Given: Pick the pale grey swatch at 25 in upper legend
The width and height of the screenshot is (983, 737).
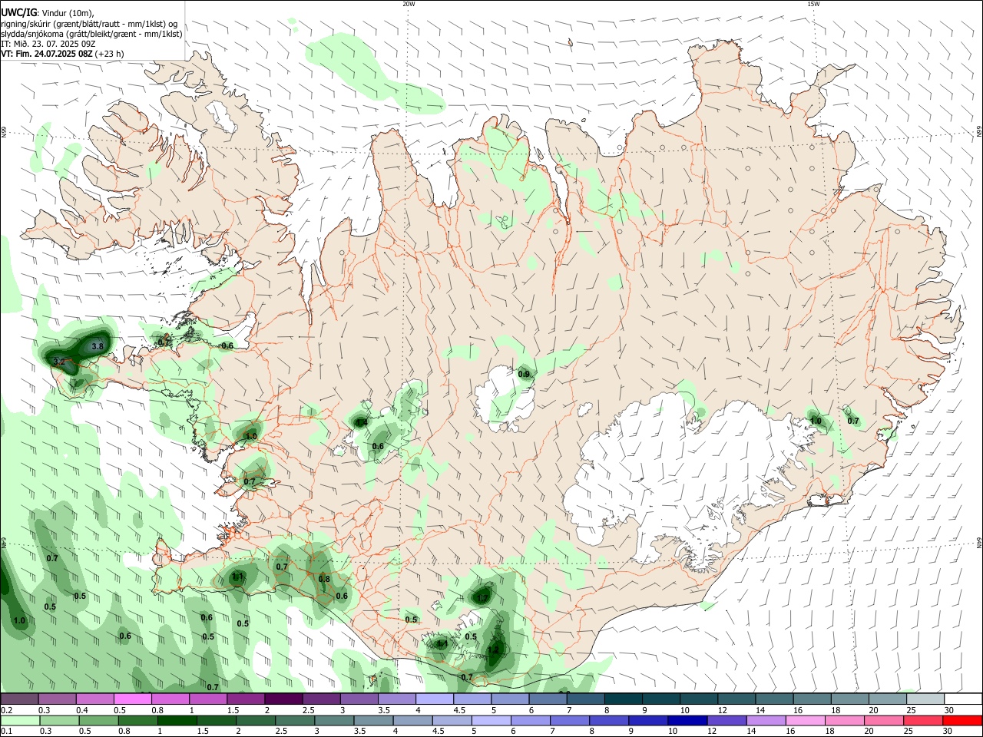Looking at the screenshot, I should click(924, 699).
